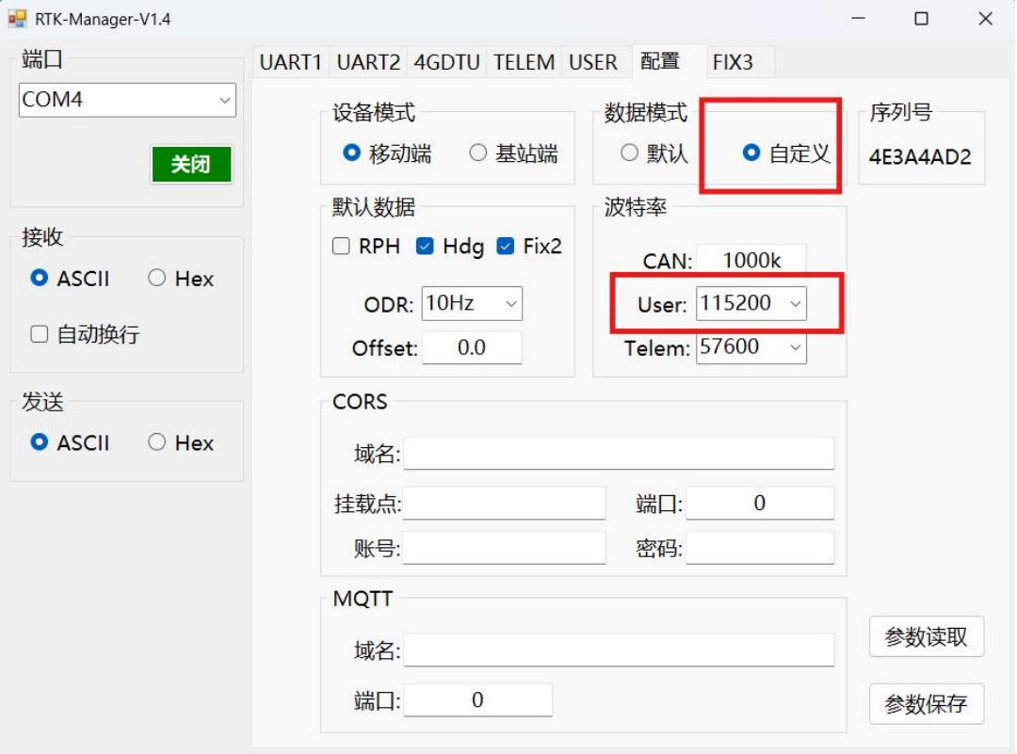This screenshot has width=1017, height=754.
Task: Click the MQTT 域名 input field
Action: point(619,650)
